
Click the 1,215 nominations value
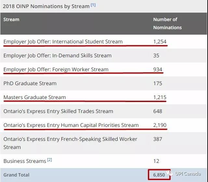click(160, 97)
